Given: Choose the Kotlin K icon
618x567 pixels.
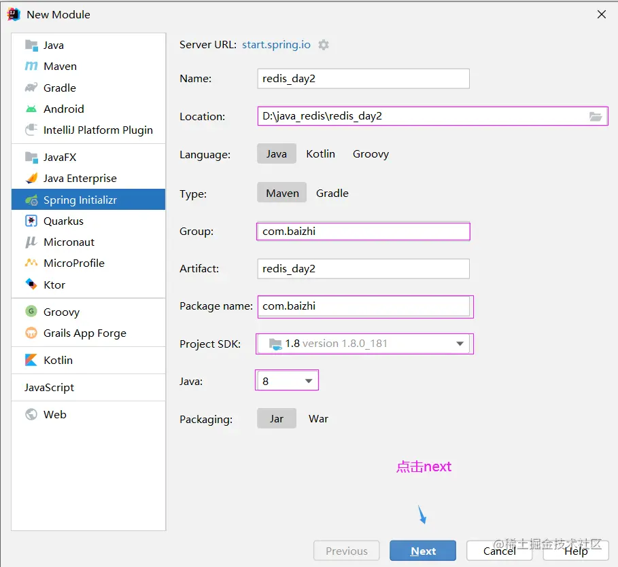Looking at the screenshot, I should (31, 360).
